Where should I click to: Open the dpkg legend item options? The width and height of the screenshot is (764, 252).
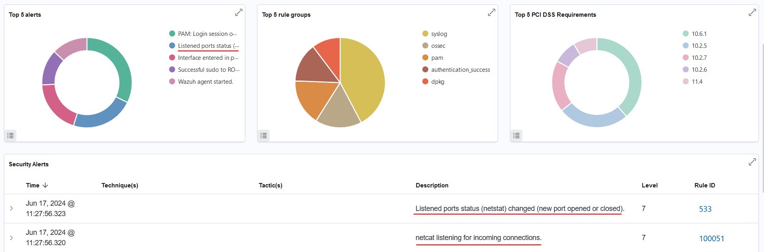click(437, 82)
